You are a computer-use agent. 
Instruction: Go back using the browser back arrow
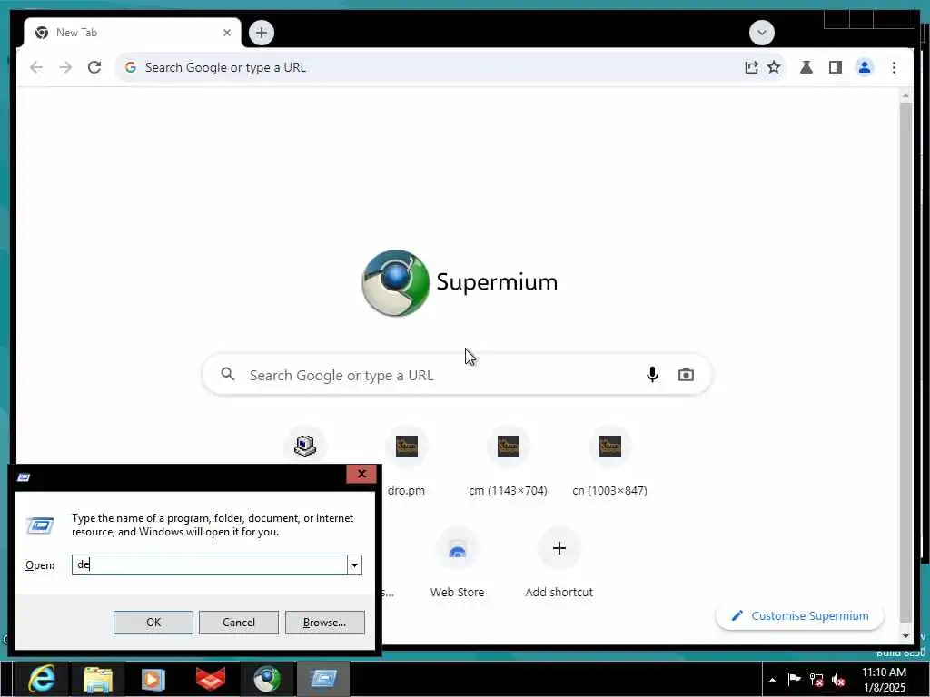point(36,67)
